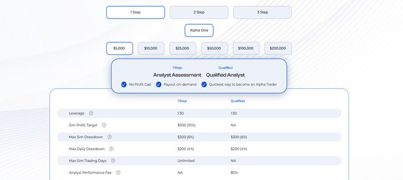The height and width of the screenshot is (180, 403).
Task: Click the Qualified $200 (4%) daily drawdown value
Action: (x=239, y=149)
